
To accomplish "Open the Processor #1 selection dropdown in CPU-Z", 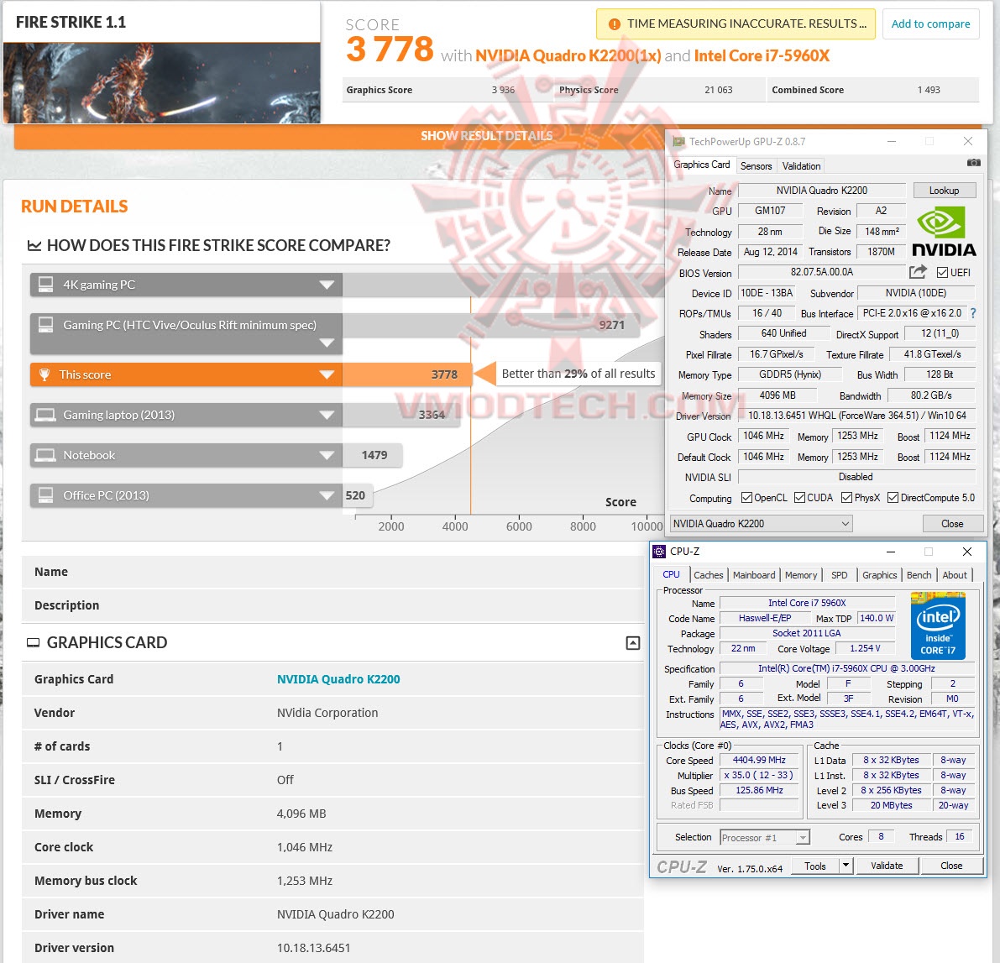I will tap(765, 837).
